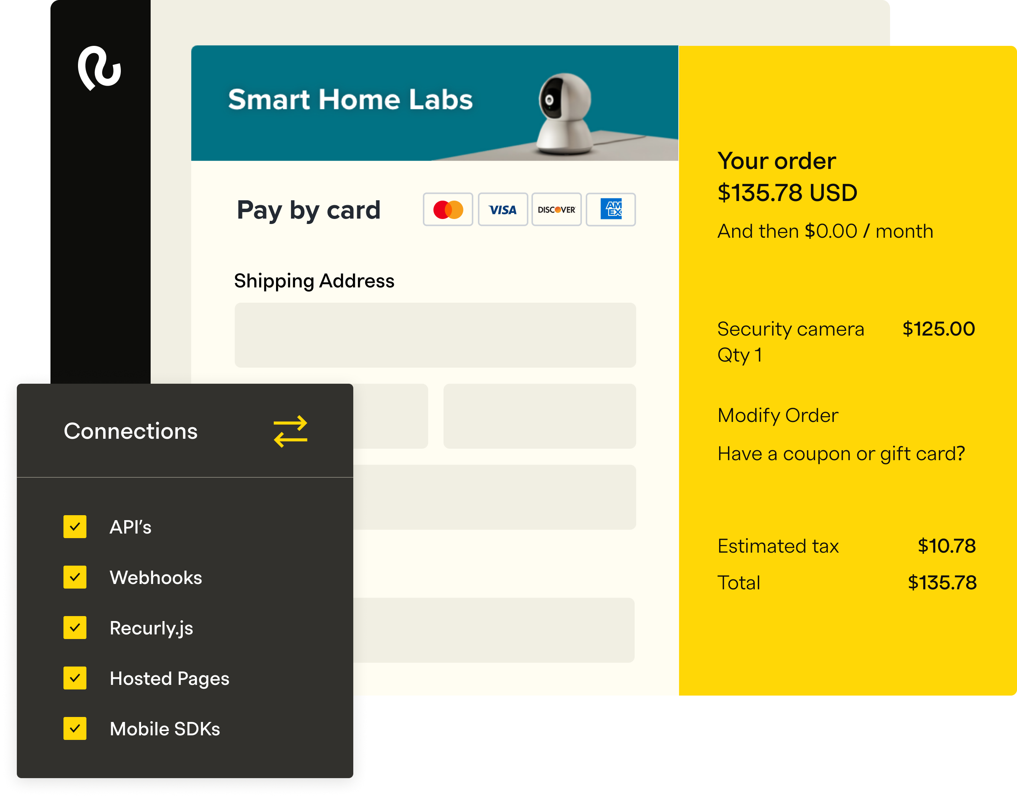The image size is (1017, 798).
Task: Open the Hosted Pages connection option
Action: pyautogui.click(x=169, y=678)
